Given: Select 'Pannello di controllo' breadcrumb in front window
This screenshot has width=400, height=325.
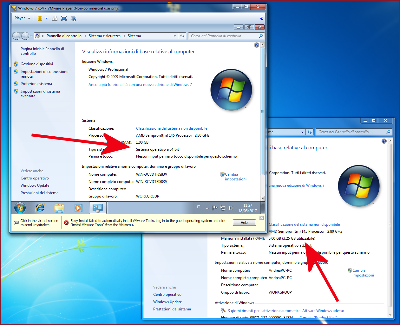Looking at the screenshot, I should tap(64, 36).
